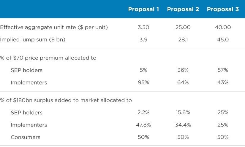Select the Implied lump sum row label
This screenshot has height=147, width=245.
coord(32,39)
